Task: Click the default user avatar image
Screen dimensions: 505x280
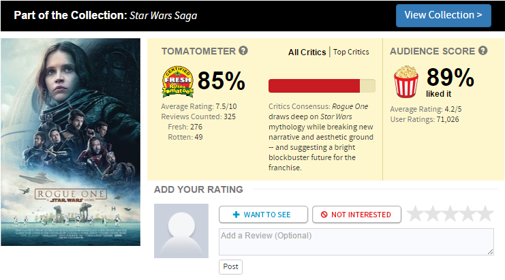Action: point(181,230)
